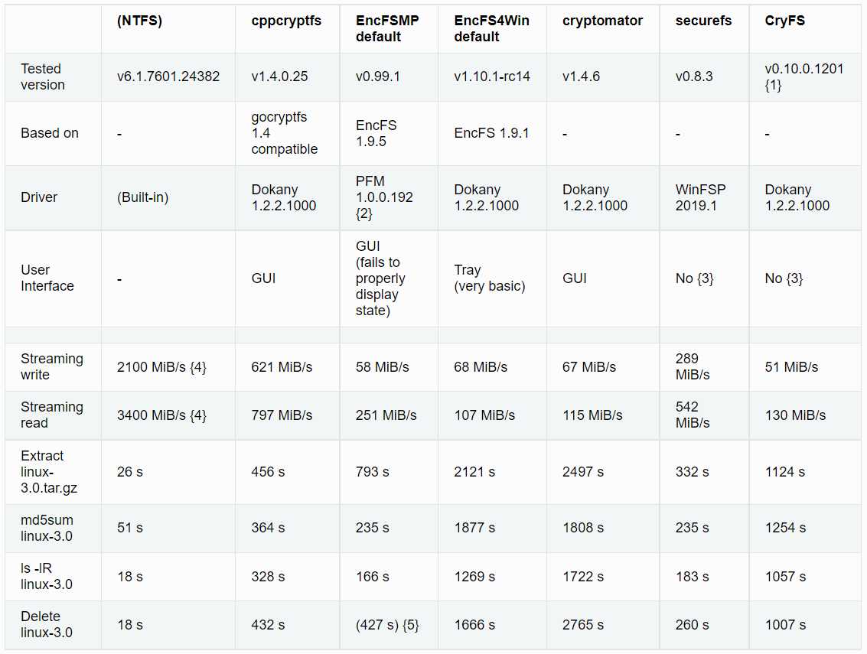This screenshot has height=654, width=867.
Task: Click the 621 MiB/s streaming write cell
Action: click(x=282, y=367)
